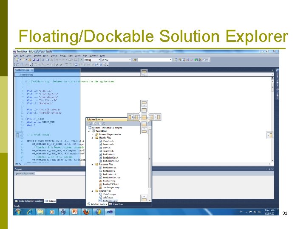This screenshot has height=229, width=306.
Task: Click the dock guide at bottom of Solution Explorer
Action: [144, 198]
